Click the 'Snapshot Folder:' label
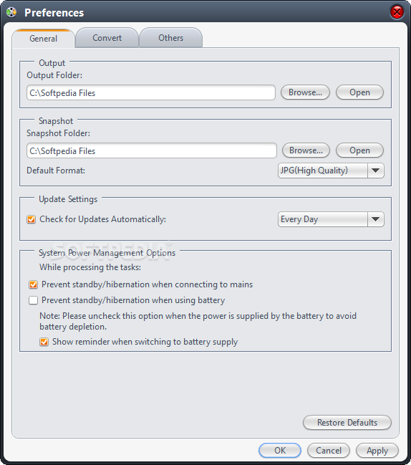This screenshot has width=411, height=465. click(59, 133)
